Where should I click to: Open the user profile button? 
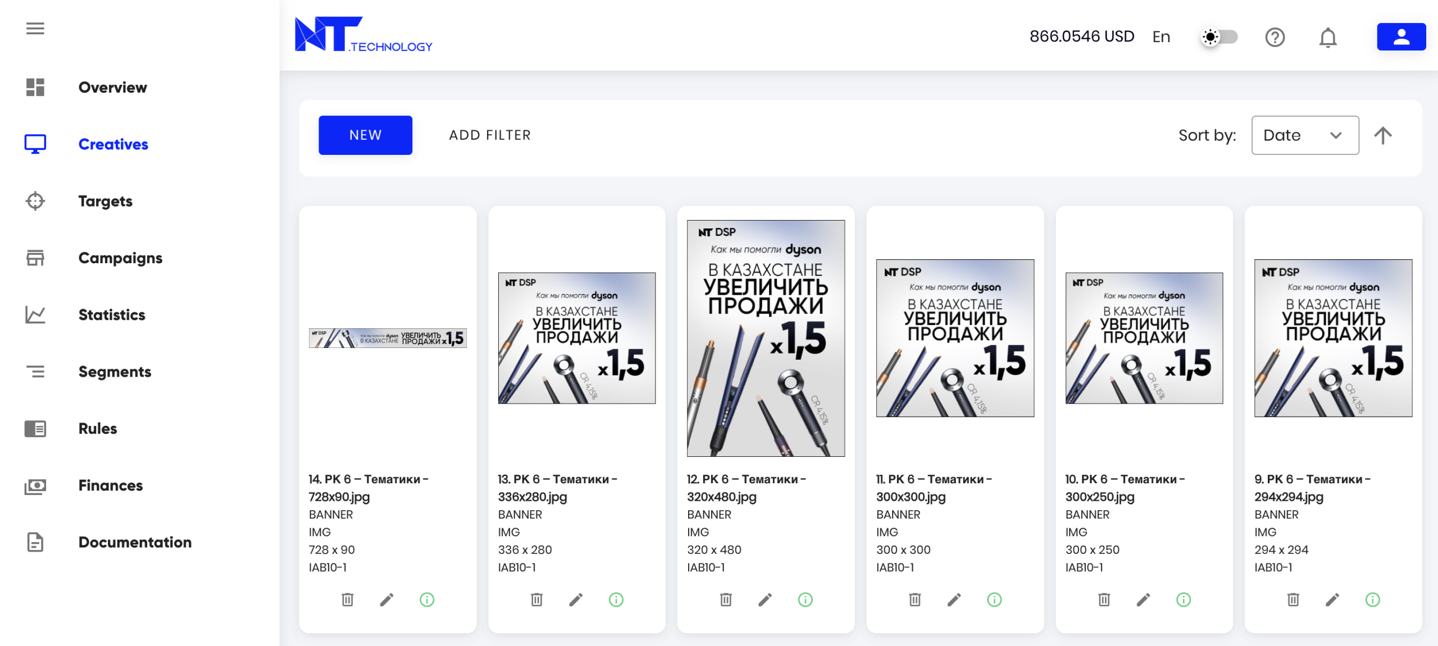coord(1401,37)
